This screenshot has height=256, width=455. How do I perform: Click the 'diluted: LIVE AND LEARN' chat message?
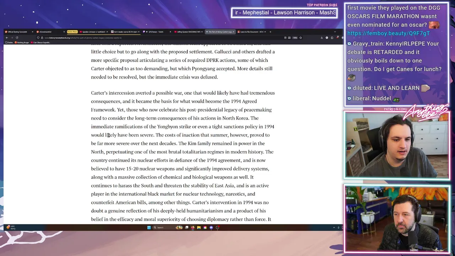389,88
